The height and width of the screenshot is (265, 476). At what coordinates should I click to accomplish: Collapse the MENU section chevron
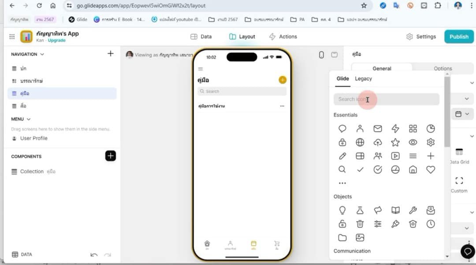(x=29, y=119)
